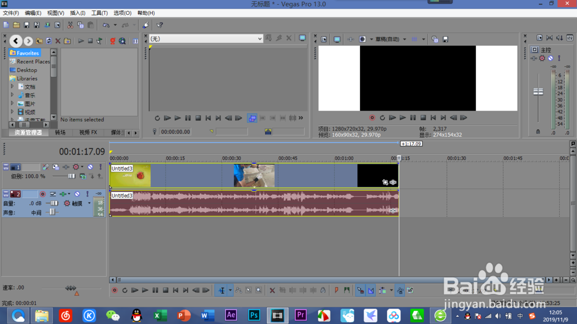Click the Undo arrow in main toolbar
The width and height of the screenshot is (577, 324).
coord(106,25)
